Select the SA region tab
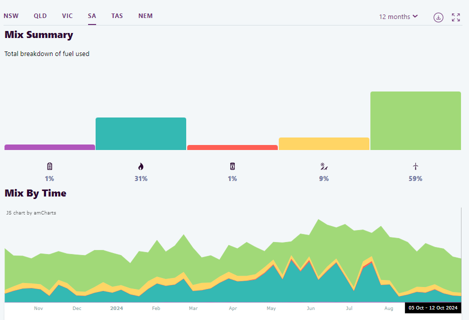This screenshot has height=320, width=469. tap(92, 16)
